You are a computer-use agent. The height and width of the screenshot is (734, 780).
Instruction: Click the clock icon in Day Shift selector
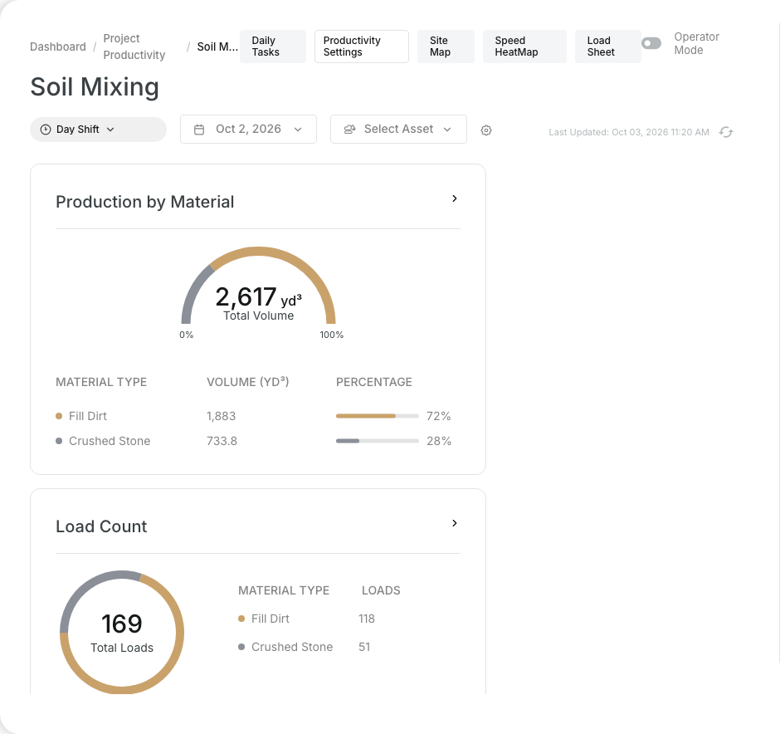click(x=46, y=130)
